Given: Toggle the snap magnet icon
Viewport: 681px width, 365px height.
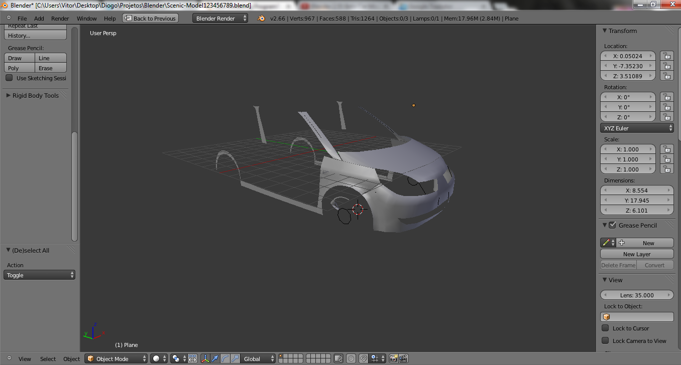Looking at the screenshot, I should [x=364, y=358].
